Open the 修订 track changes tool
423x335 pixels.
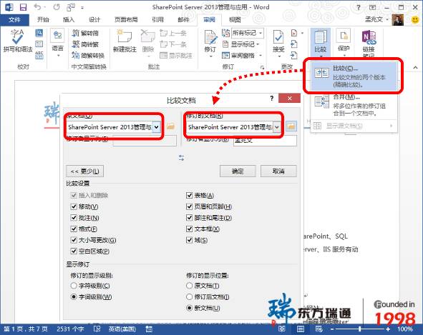[x=210, y=38]
